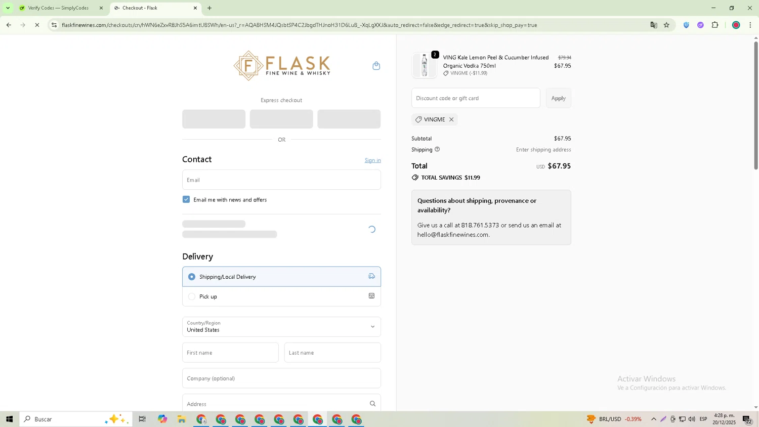Close the Checkout - Flask tab

click(195, 8)
